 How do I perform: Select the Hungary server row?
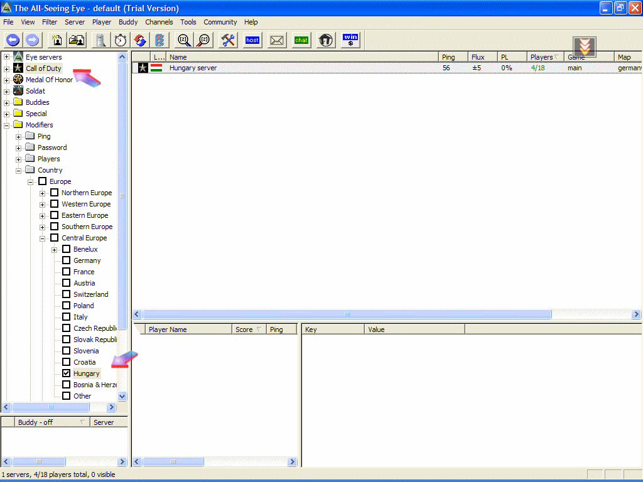[387, 68]
